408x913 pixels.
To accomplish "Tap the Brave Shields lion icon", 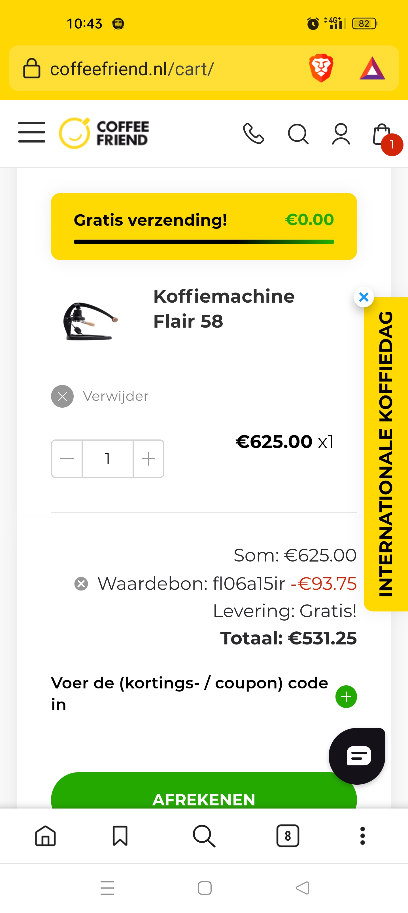I will (321, 68).
